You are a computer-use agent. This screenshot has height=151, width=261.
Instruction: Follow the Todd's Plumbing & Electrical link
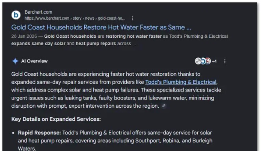[x=181, y=82]
